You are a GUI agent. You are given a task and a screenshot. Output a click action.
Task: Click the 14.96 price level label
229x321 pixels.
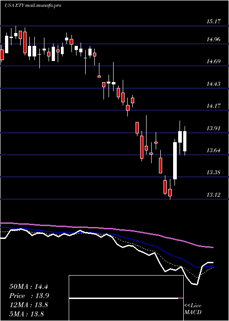pos(213,39)
